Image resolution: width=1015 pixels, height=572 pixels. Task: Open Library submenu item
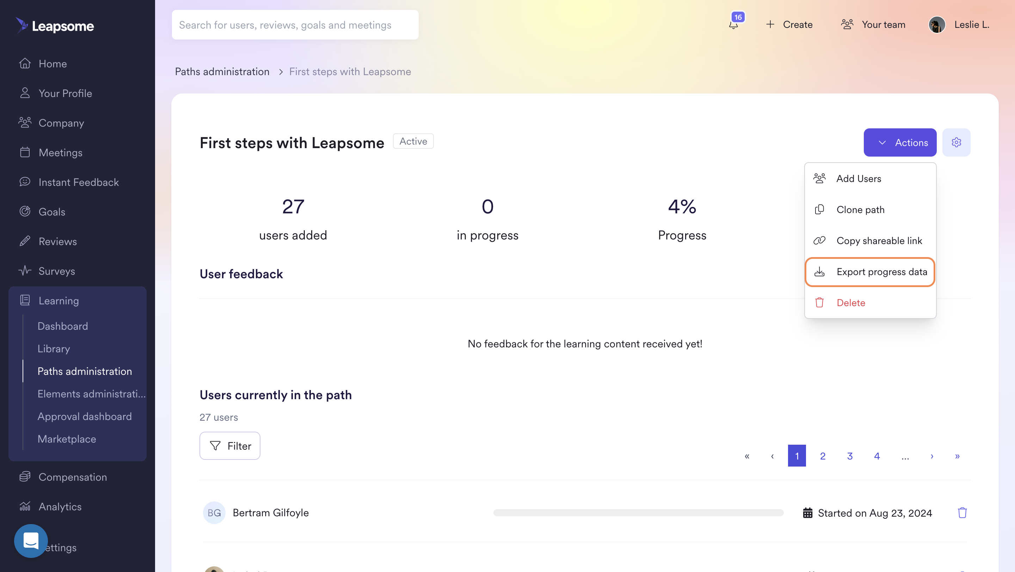pos(54,348)
